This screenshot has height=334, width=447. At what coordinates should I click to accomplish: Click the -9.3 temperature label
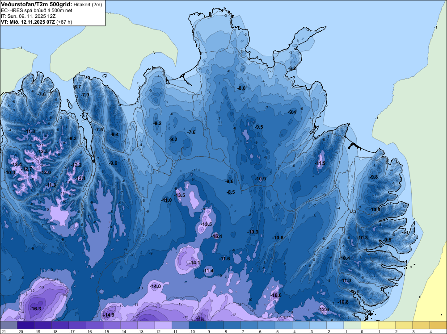click(x=72, y=139)
